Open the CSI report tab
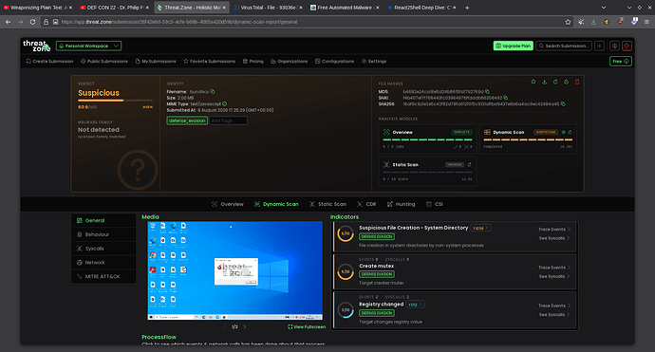 [x=435, y=204]
